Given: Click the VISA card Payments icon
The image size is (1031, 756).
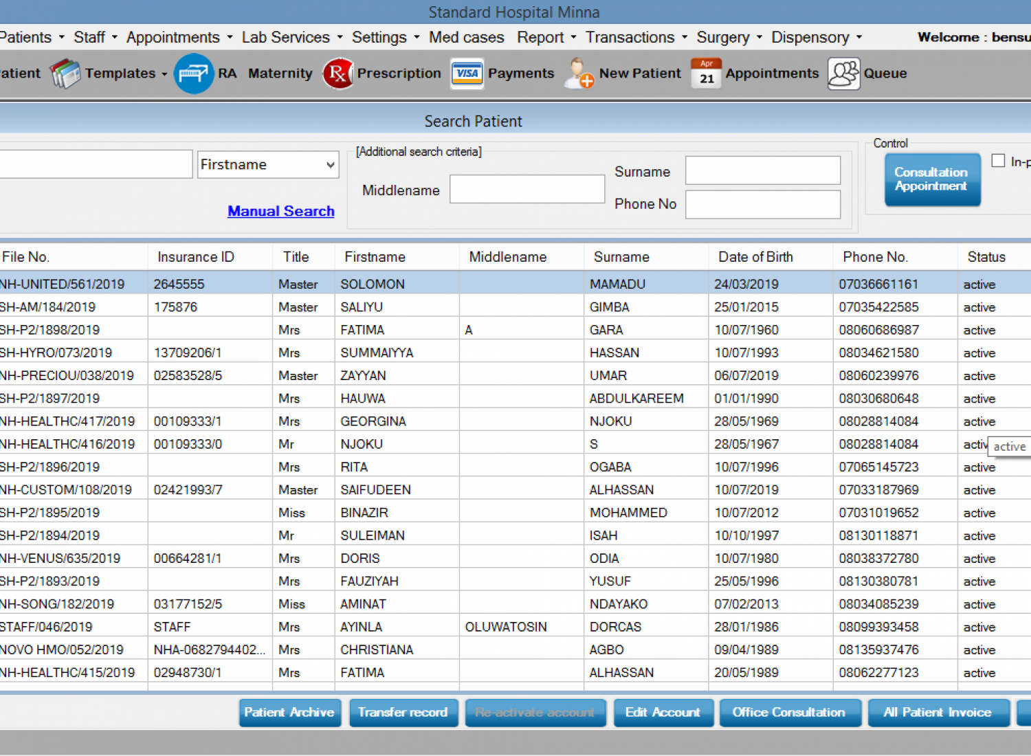Looking at the screenshot, I should point(467,74).
